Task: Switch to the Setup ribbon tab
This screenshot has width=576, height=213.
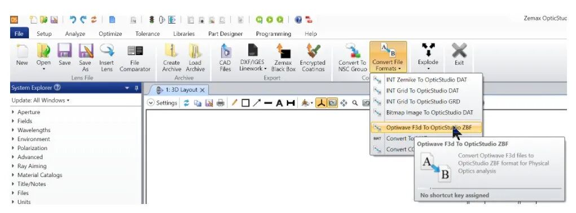Action: coord(44,34)
